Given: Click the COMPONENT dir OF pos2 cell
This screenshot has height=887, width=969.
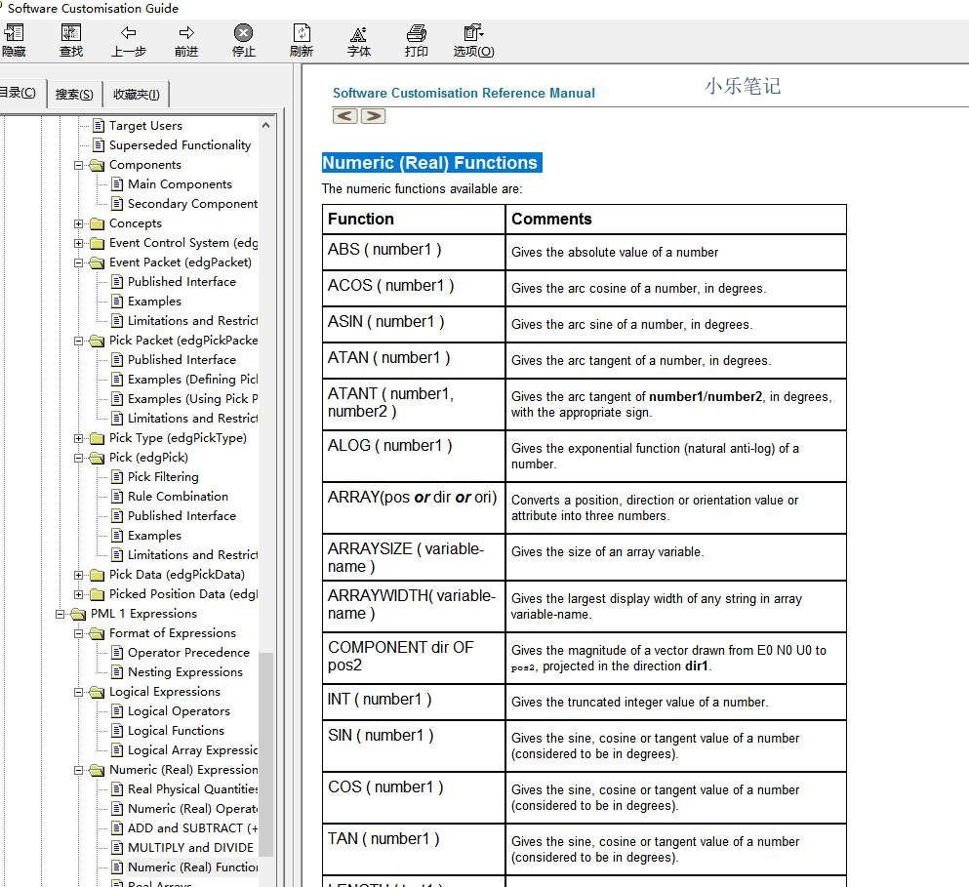Looking at the screenshot, I should point(414,658).
